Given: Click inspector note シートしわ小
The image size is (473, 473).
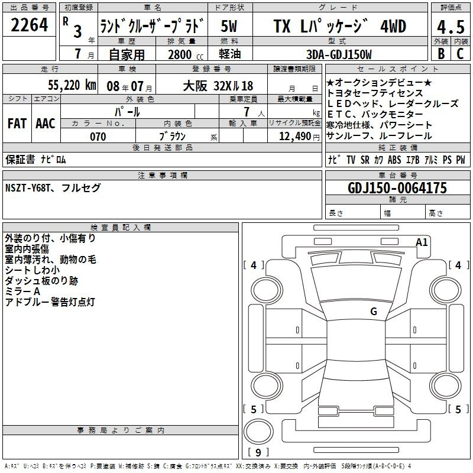Looking at the screenshot, I should pos(33,270).
